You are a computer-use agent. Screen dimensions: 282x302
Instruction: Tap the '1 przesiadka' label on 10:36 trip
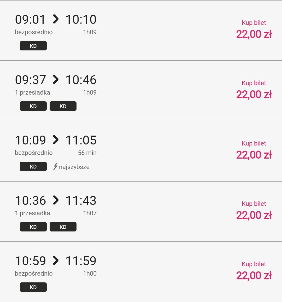coord(33,213)
